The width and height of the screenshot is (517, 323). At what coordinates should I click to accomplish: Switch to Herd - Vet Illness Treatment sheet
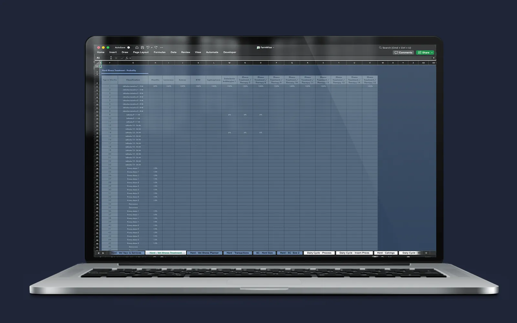tap(165, 253)
